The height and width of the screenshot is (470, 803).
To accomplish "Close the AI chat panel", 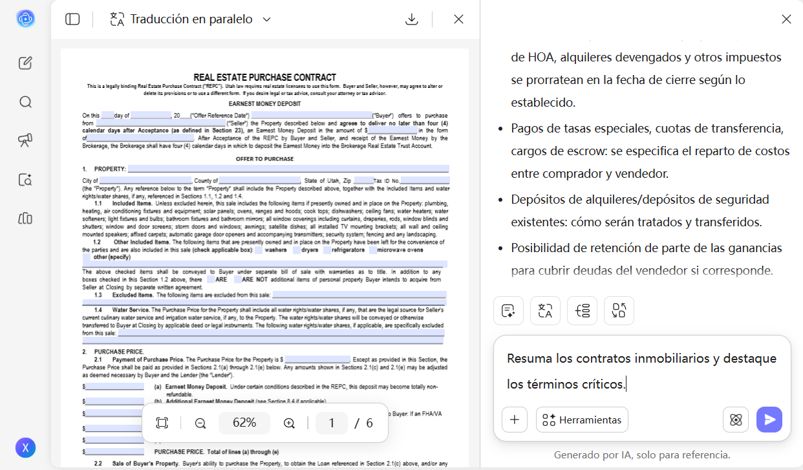I will [x=786, y=19].
